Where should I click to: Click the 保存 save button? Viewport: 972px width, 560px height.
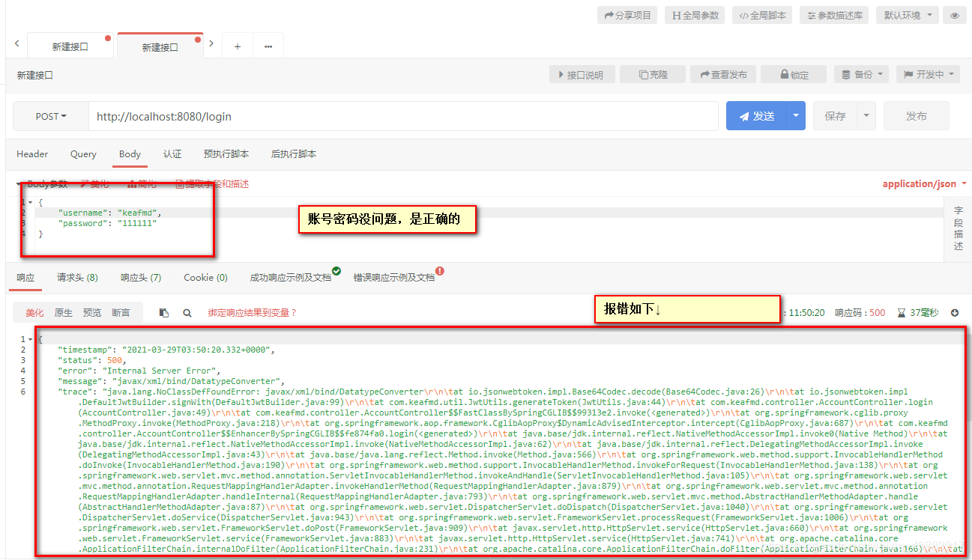pyautogui.click(x=835, y=117)
